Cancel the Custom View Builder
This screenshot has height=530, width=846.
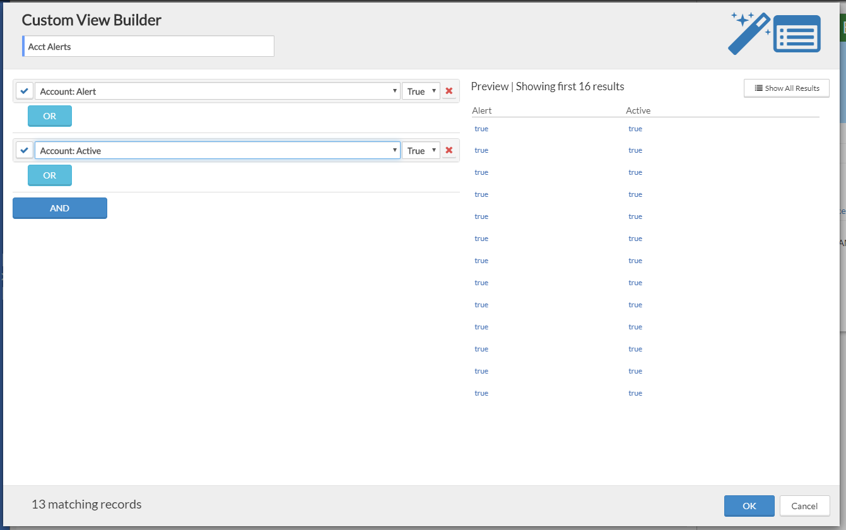click(804, 506)
